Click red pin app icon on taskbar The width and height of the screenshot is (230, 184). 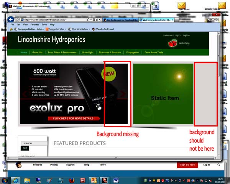(105, 181)
